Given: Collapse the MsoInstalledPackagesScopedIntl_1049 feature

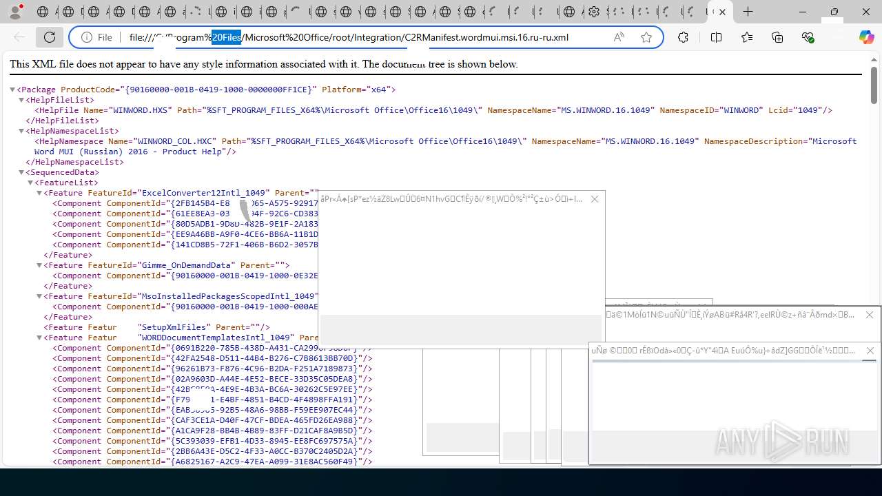Looking at the screenshot, I should click(39, 296).
